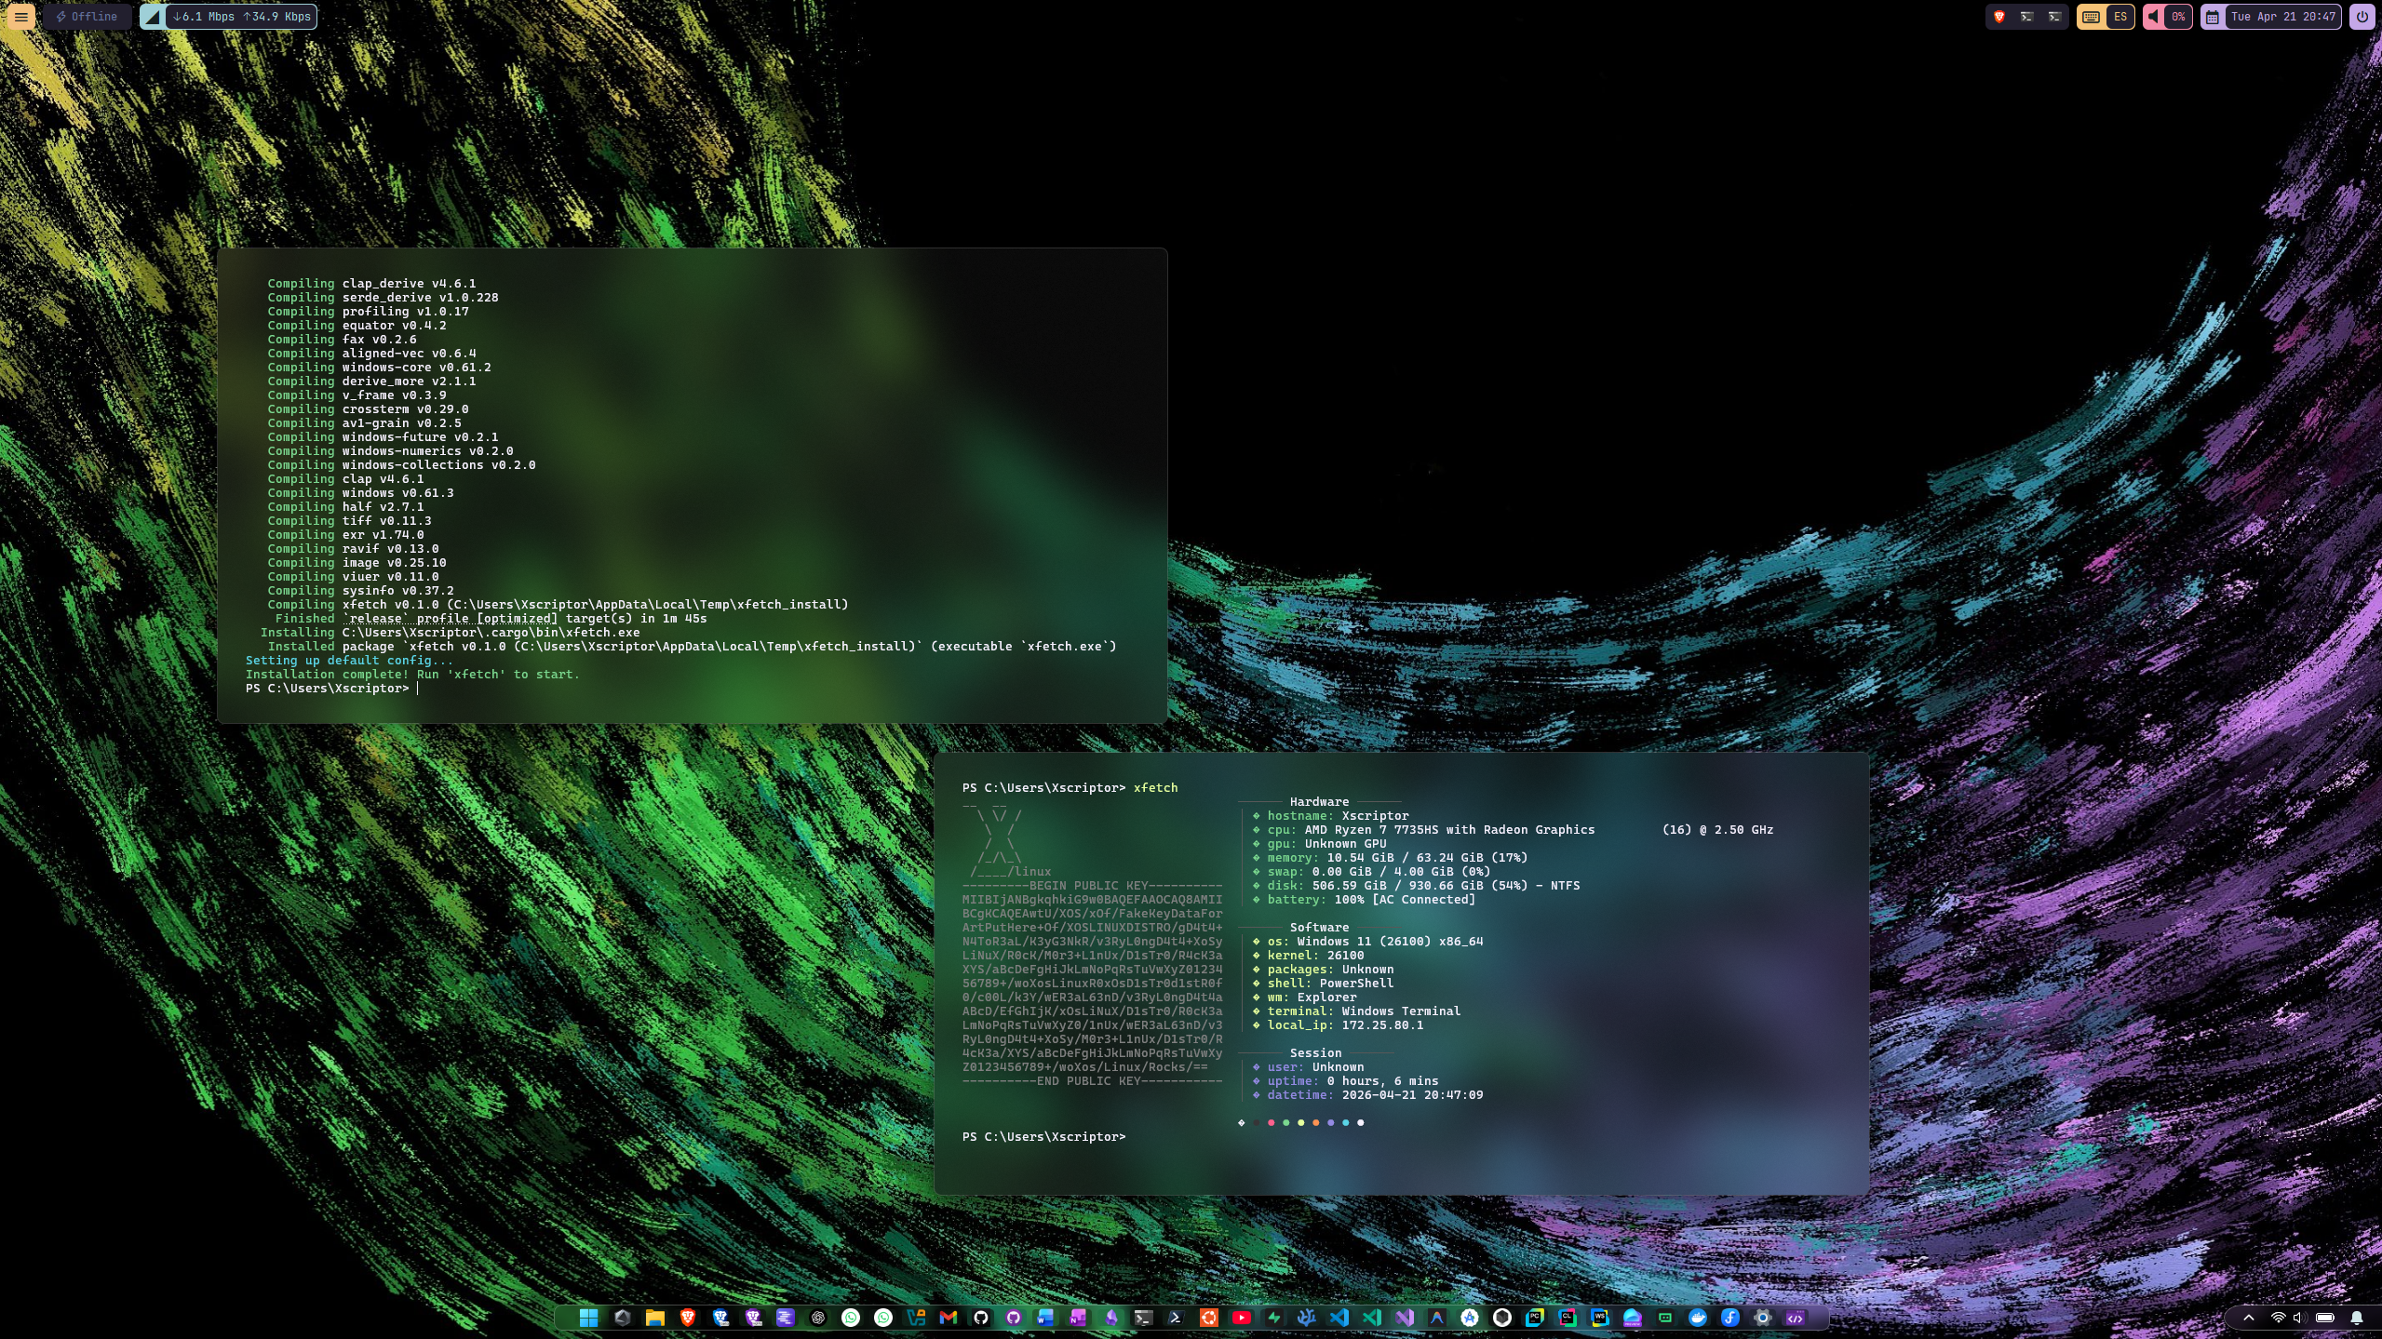Open the Gmail icon in the dock

point(949,1318)
